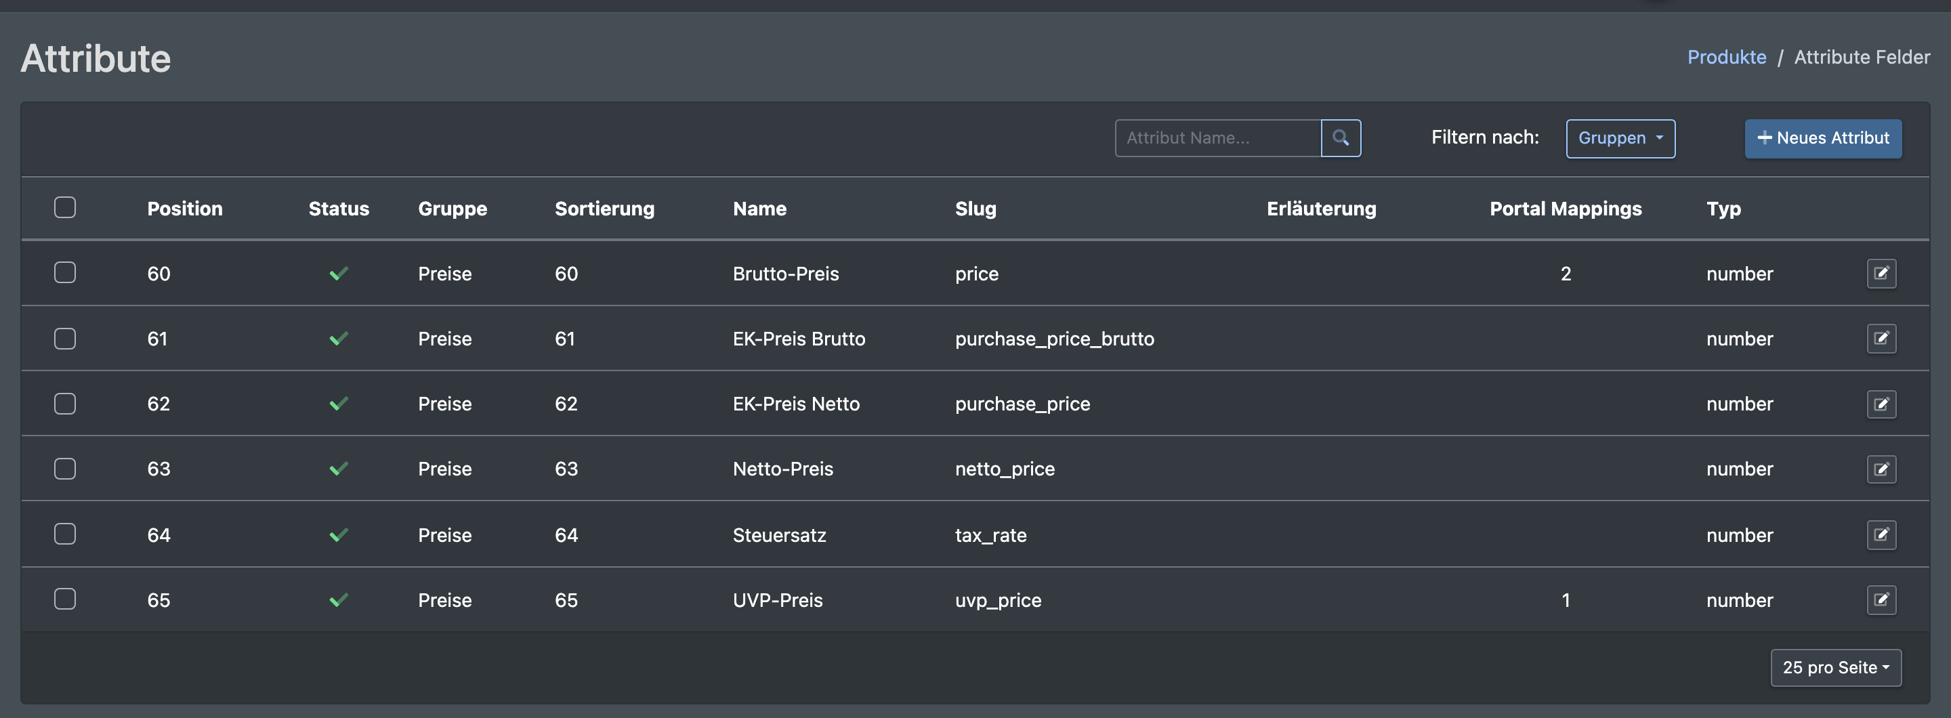The height and width of the screenshot is (718, 1951).
Task: Tick the UVP-Preis row checkbox
Action: pos(65,598)
